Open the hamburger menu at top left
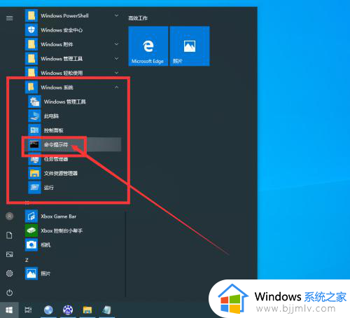 (x=10, y=18)
